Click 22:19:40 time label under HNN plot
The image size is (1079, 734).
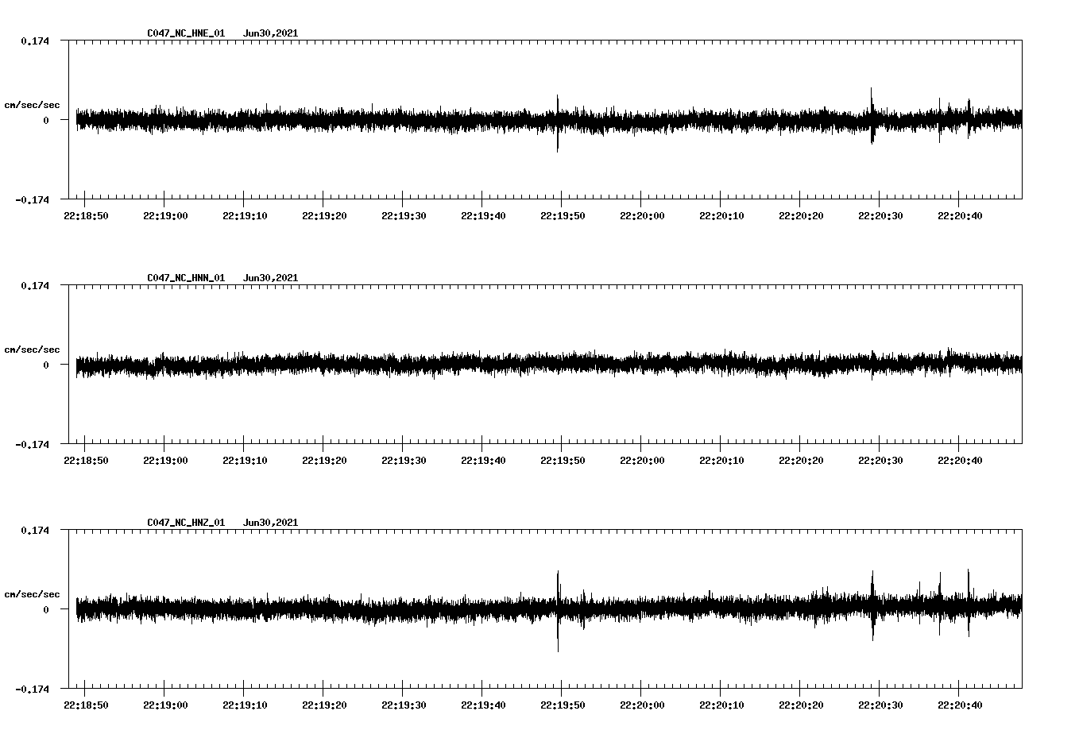pyautogui.click(x=483, y=461)
